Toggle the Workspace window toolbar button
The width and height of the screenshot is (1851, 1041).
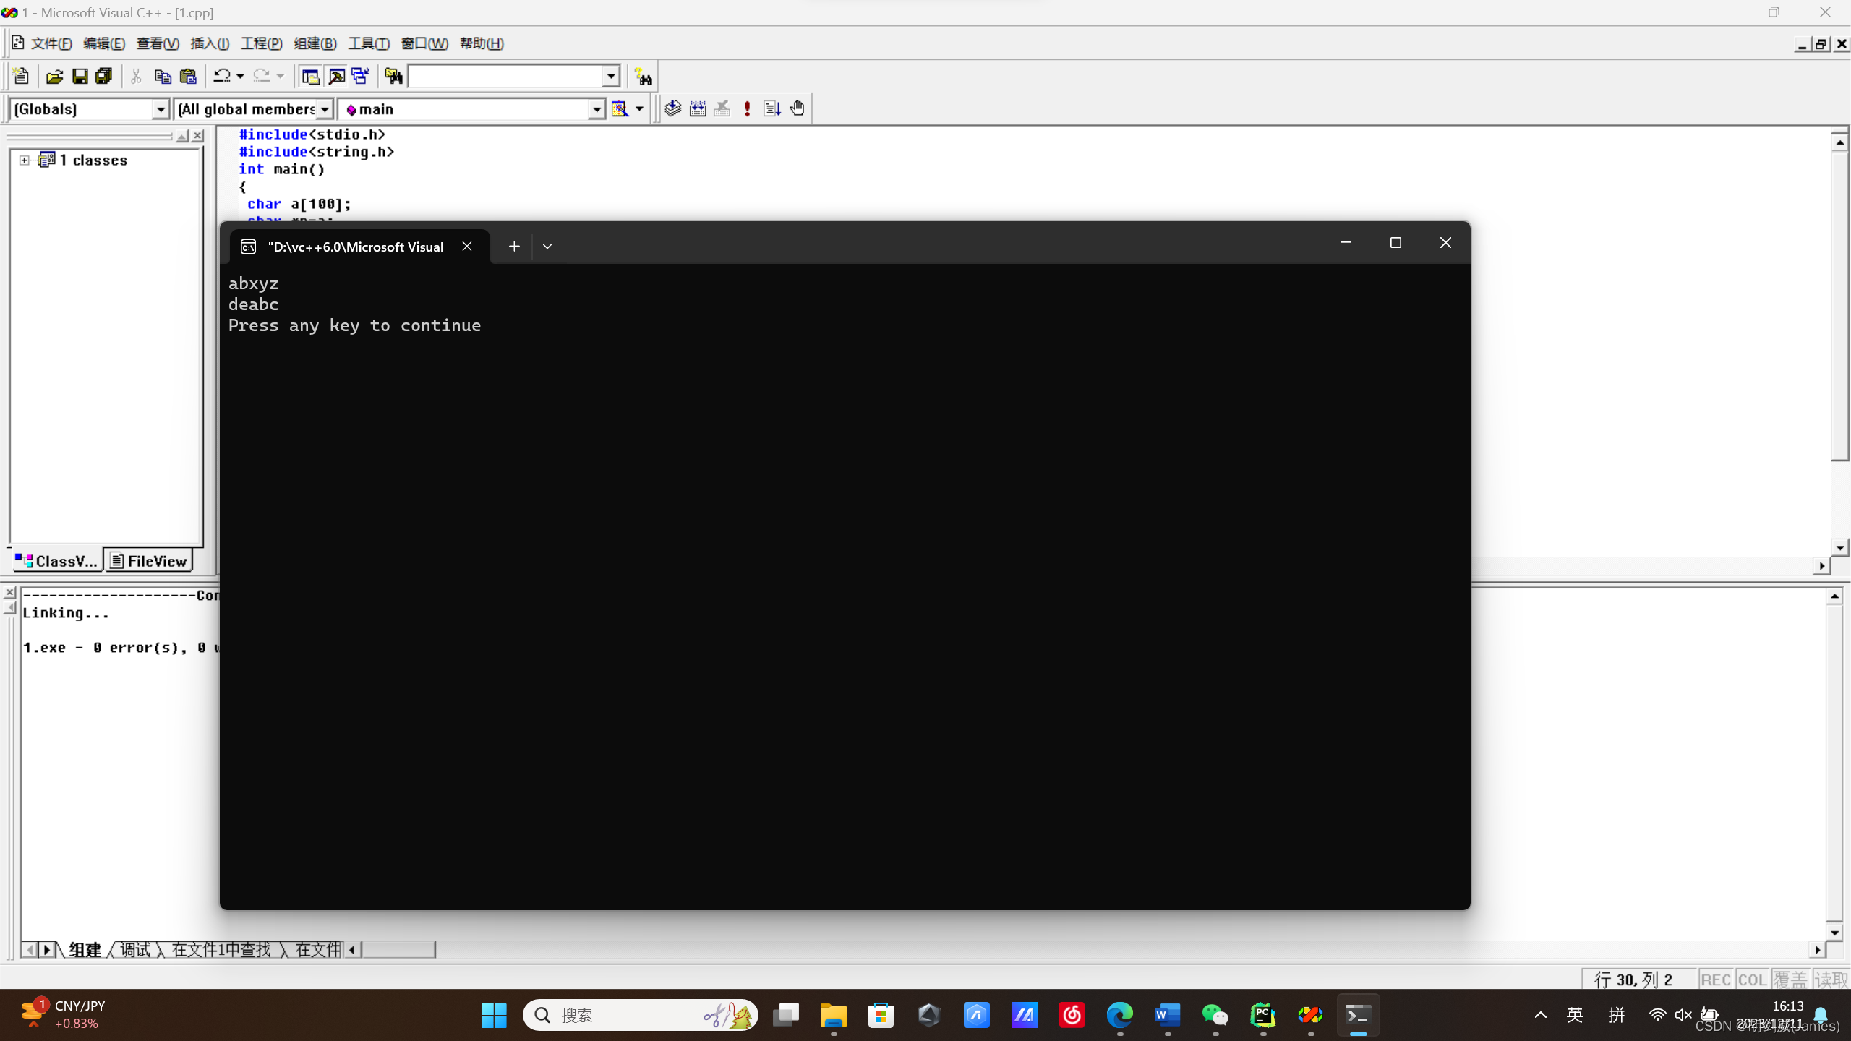click(311, 76)
